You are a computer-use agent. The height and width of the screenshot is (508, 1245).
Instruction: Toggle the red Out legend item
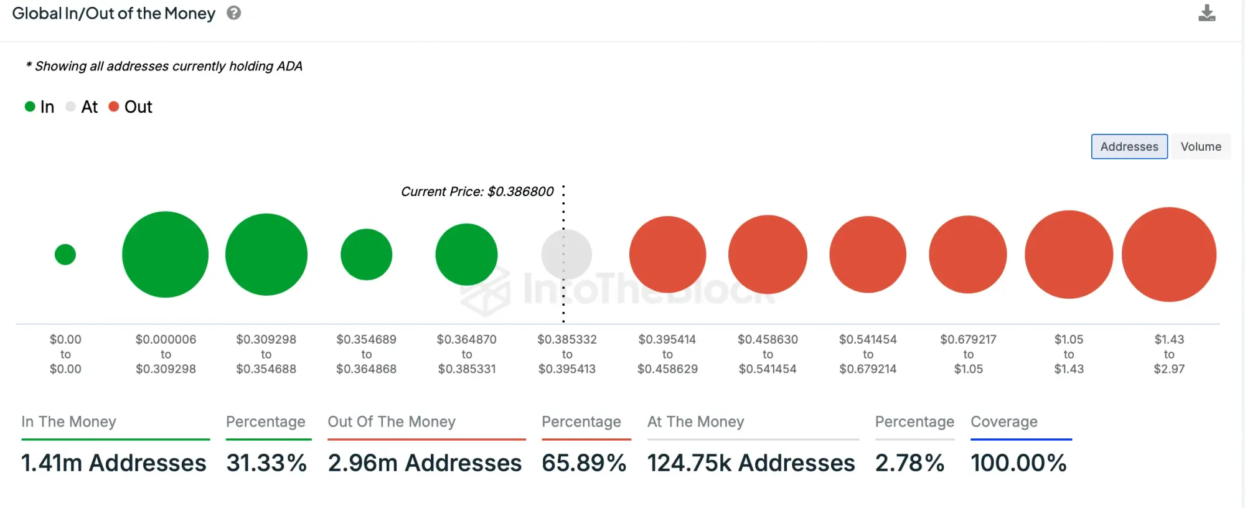130,106
